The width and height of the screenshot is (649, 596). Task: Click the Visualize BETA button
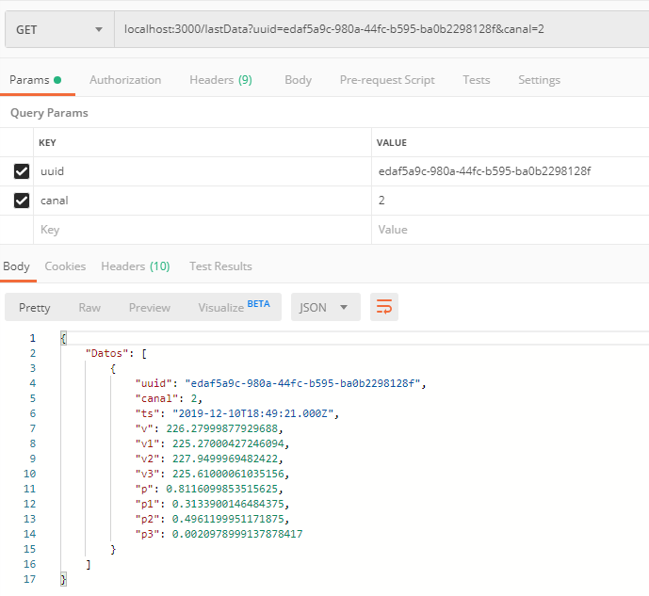pyautogui.click(x=233, y=307)
